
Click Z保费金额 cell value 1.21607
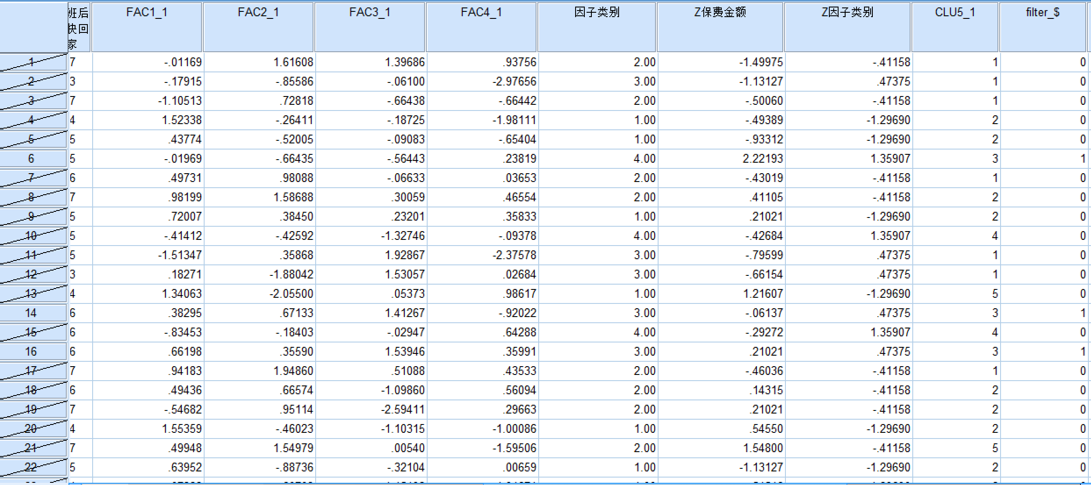tap(720, 294)
